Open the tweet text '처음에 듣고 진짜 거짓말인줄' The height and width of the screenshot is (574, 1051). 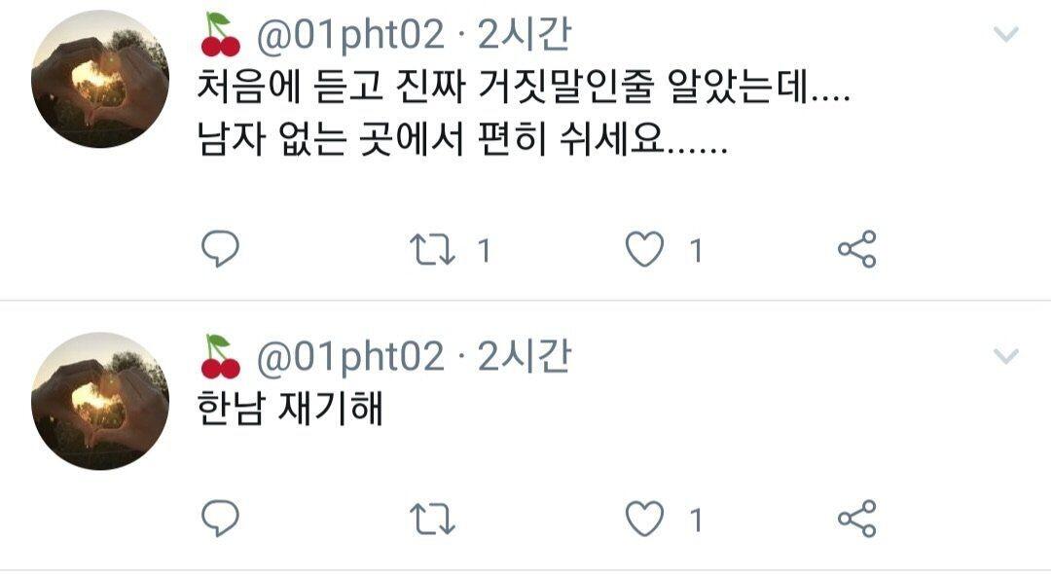click(x=425, y=87)
